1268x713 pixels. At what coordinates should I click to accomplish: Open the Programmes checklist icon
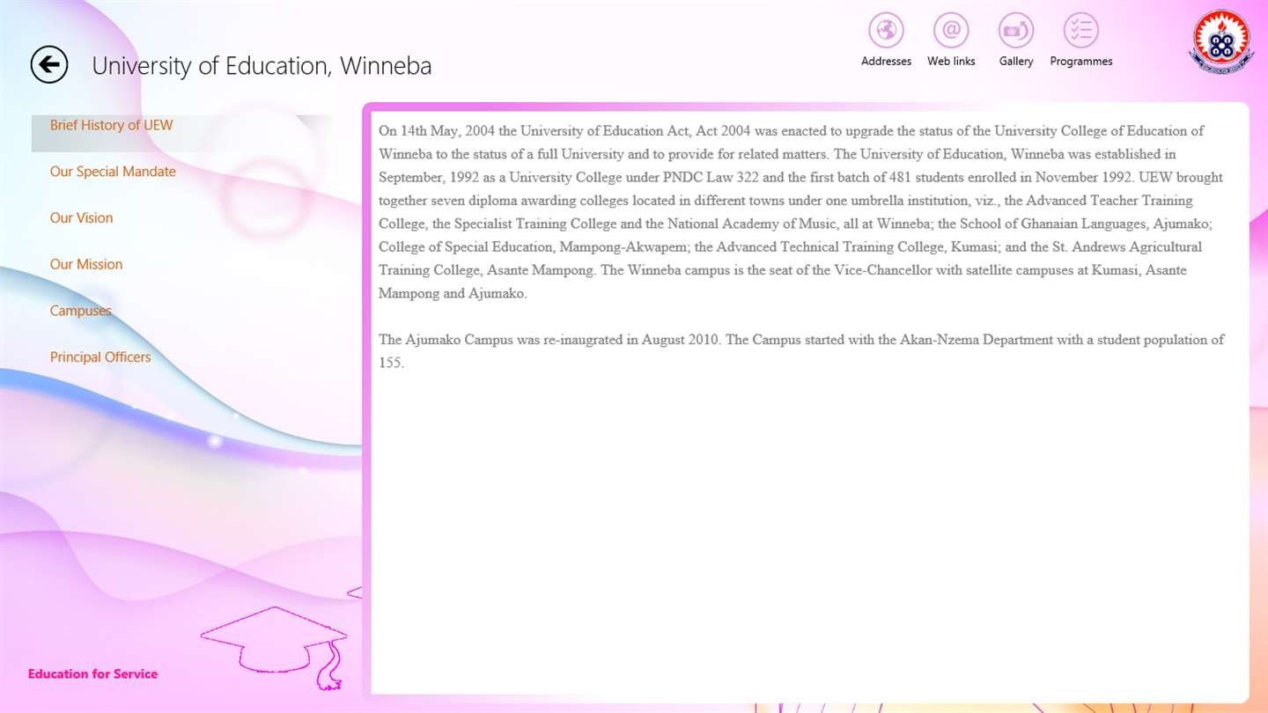point(1081,31)
